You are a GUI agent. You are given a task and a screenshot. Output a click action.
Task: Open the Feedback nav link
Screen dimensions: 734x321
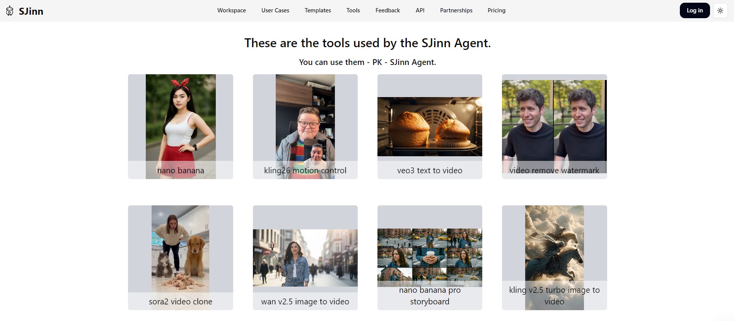387,10
